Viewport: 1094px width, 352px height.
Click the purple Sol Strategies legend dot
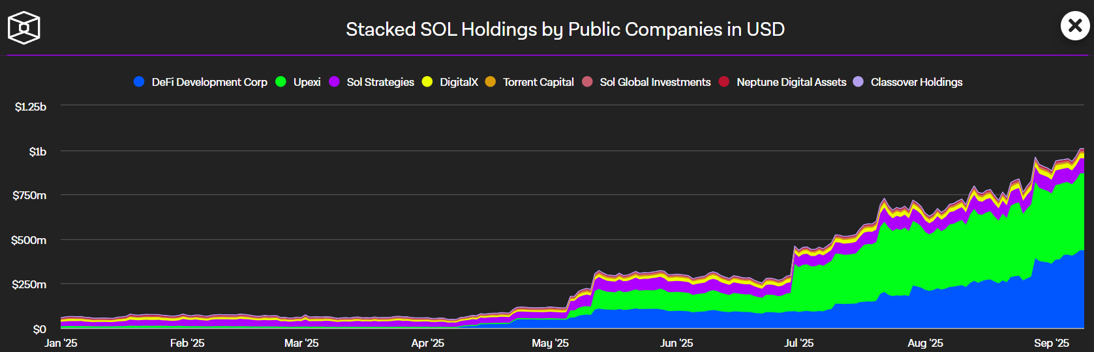[334, 82]
